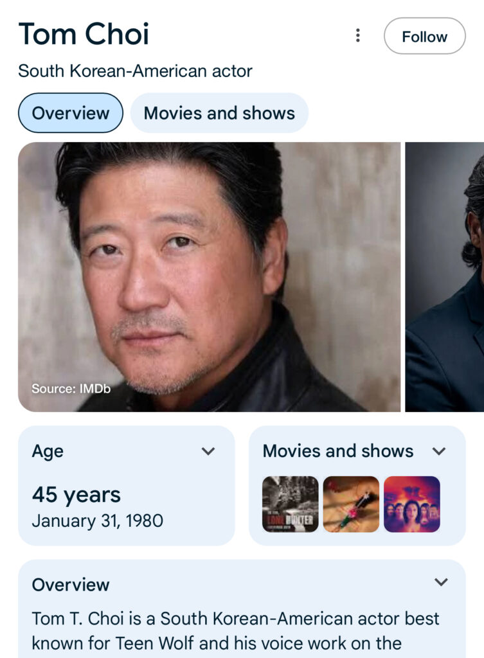This screenshot has height=658, width=484.
Task: Open the three-dot more options menu
Action: pos(358,36)
